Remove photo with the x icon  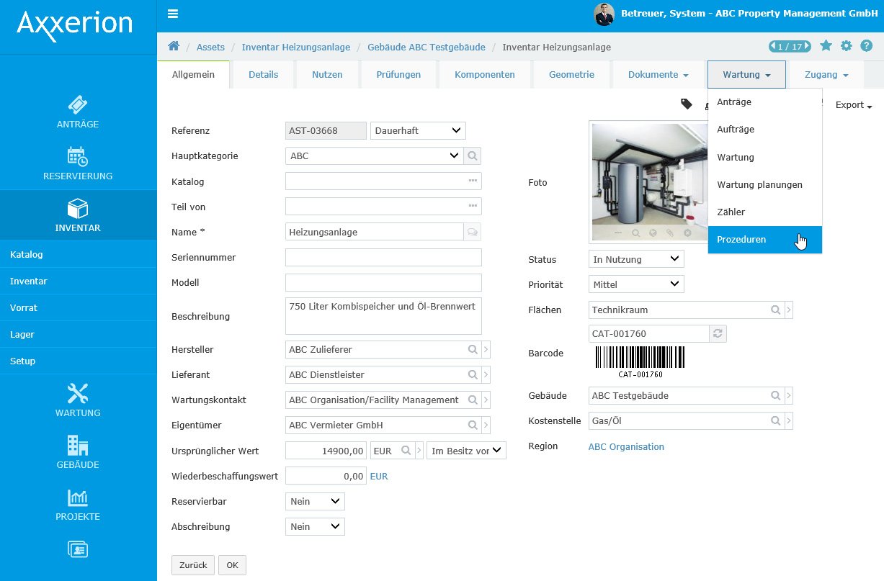[x=687, y=233]
